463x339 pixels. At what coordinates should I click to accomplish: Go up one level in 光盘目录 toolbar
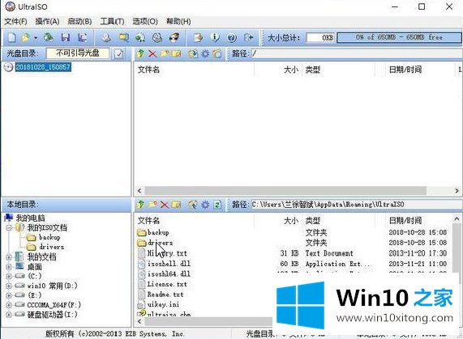tap(140, 53)
